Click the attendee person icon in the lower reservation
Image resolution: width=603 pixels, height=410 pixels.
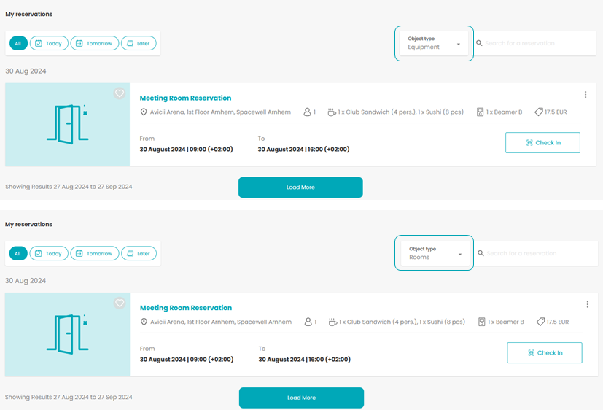[308, 322]
